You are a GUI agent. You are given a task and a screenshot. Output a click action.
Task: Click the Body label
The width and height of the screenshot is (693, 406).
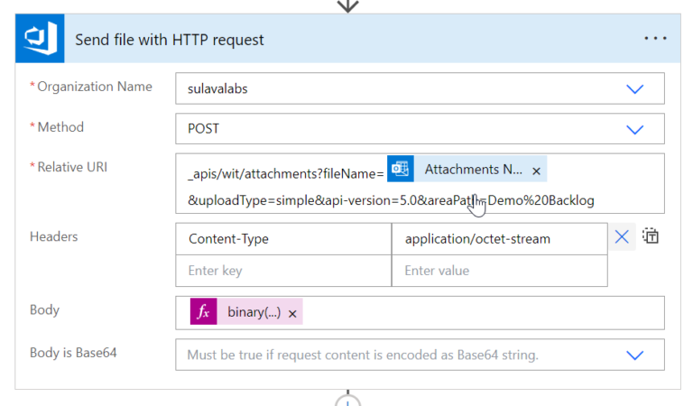(x=44, y=309)
